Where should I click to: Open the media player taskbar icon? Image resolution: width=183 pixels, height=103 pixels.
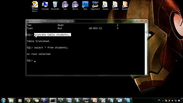[20, 100]
